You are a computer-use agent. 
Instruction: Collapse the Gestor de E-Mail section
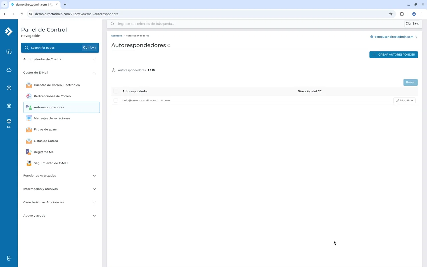60,73
